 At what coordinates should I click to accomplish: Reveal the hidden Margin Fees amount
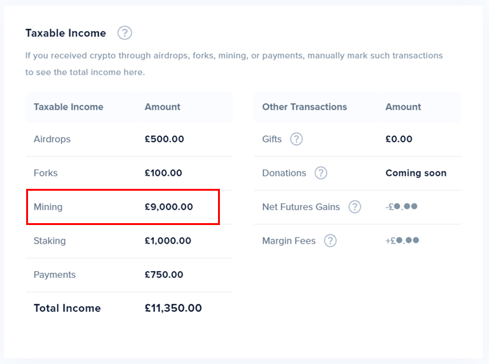[402, 241]
